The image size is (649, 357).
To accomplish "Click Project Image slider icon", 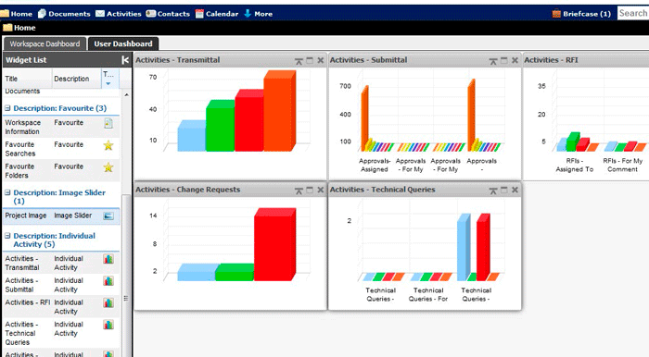I will click(x=108, y=215).
